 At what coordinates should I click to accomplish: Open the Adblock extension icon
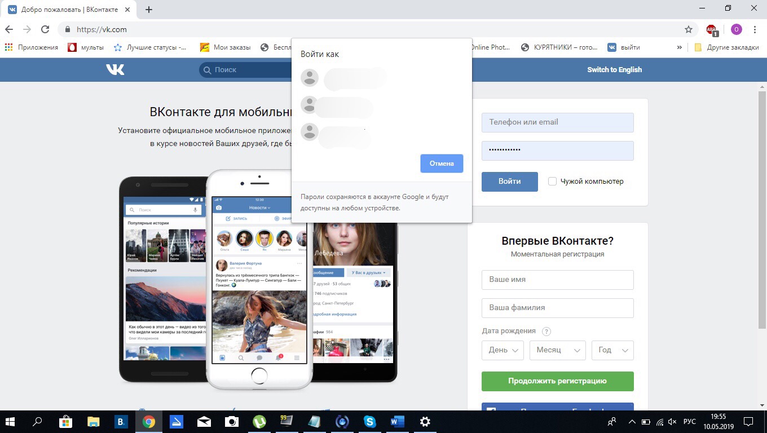[x=712, y=29]
